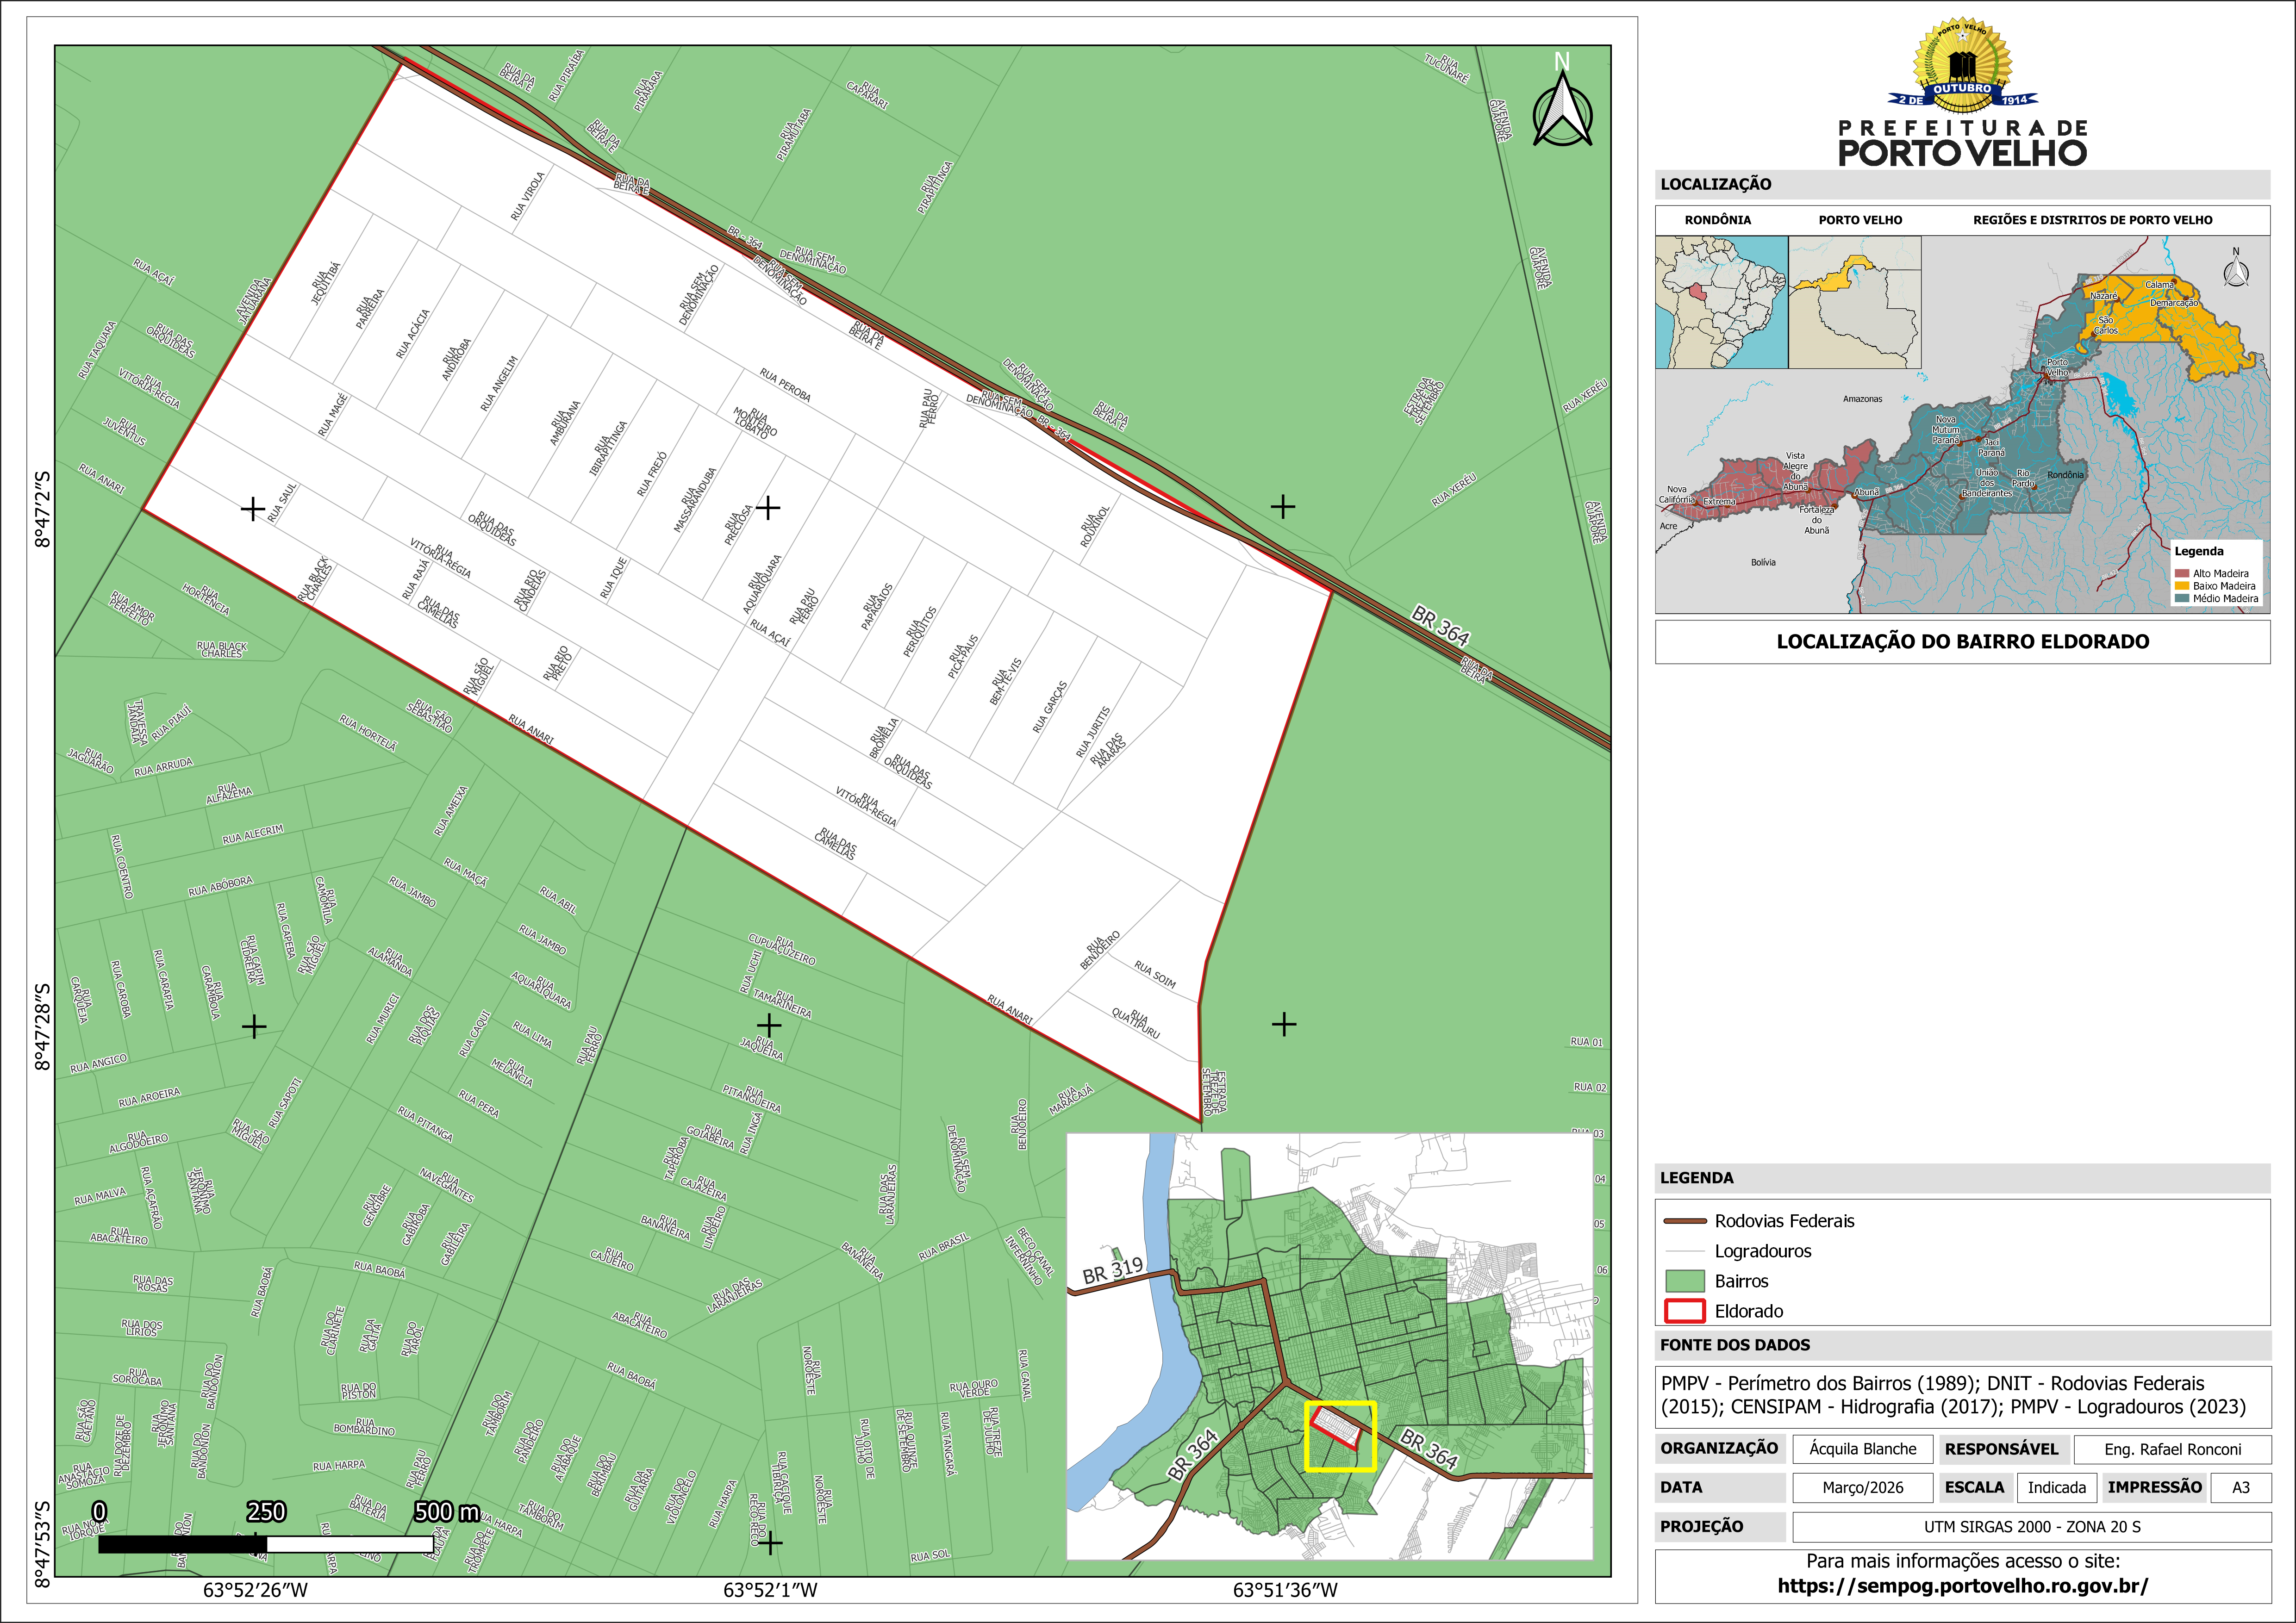Click the UTM SIRGAS 2000 projection field
This screenshot has width=2296, height=1623.
coord(2032,1527)
